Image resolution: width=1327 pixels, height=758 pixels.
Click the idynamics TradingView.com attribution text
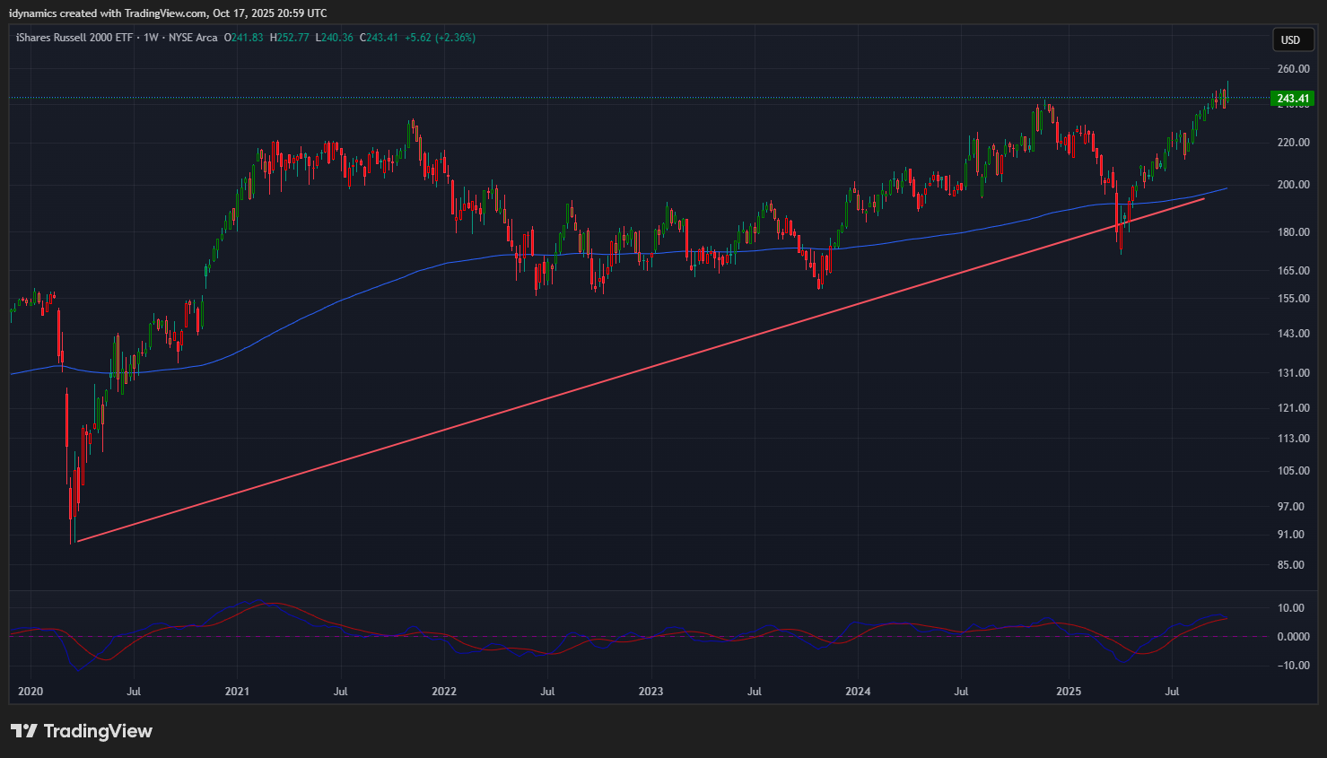168,13
